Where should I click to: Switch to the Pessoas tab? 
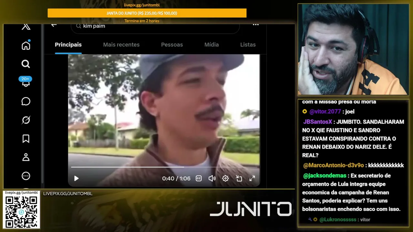tap(172, 45)
